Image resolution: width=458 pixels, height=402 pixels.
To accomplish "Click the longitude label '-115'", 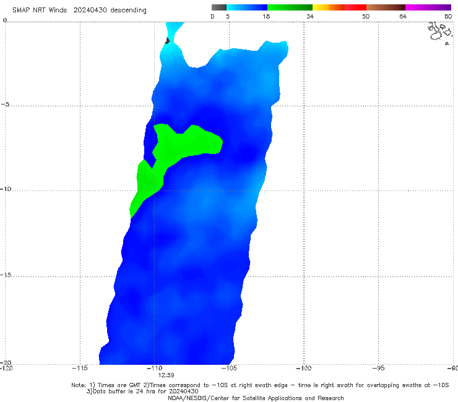I will pos(80,368).
